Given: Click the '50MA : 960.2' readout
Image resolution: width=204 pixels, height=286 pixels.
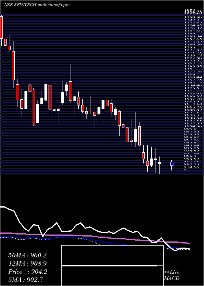Looking at the screenshot, I should pos(27,255).
